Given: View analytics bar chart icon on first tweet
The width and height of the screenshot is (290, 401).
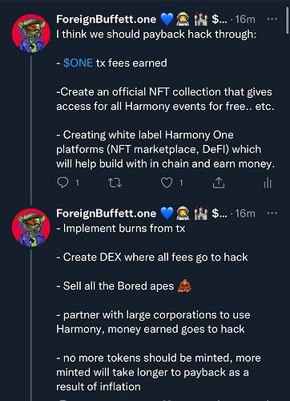Looking at the screenshot, I should coord(268,183).
